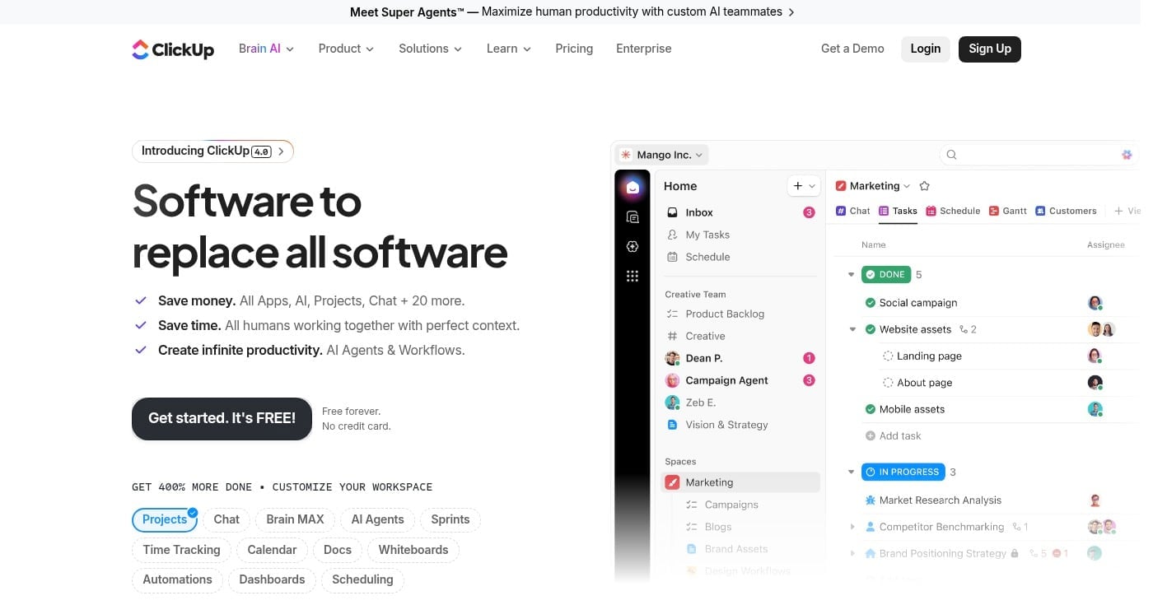The width and height of the screenshot is (1153, 605).
Task: Switch to the Gantt tab
Action: [1008, 211]
